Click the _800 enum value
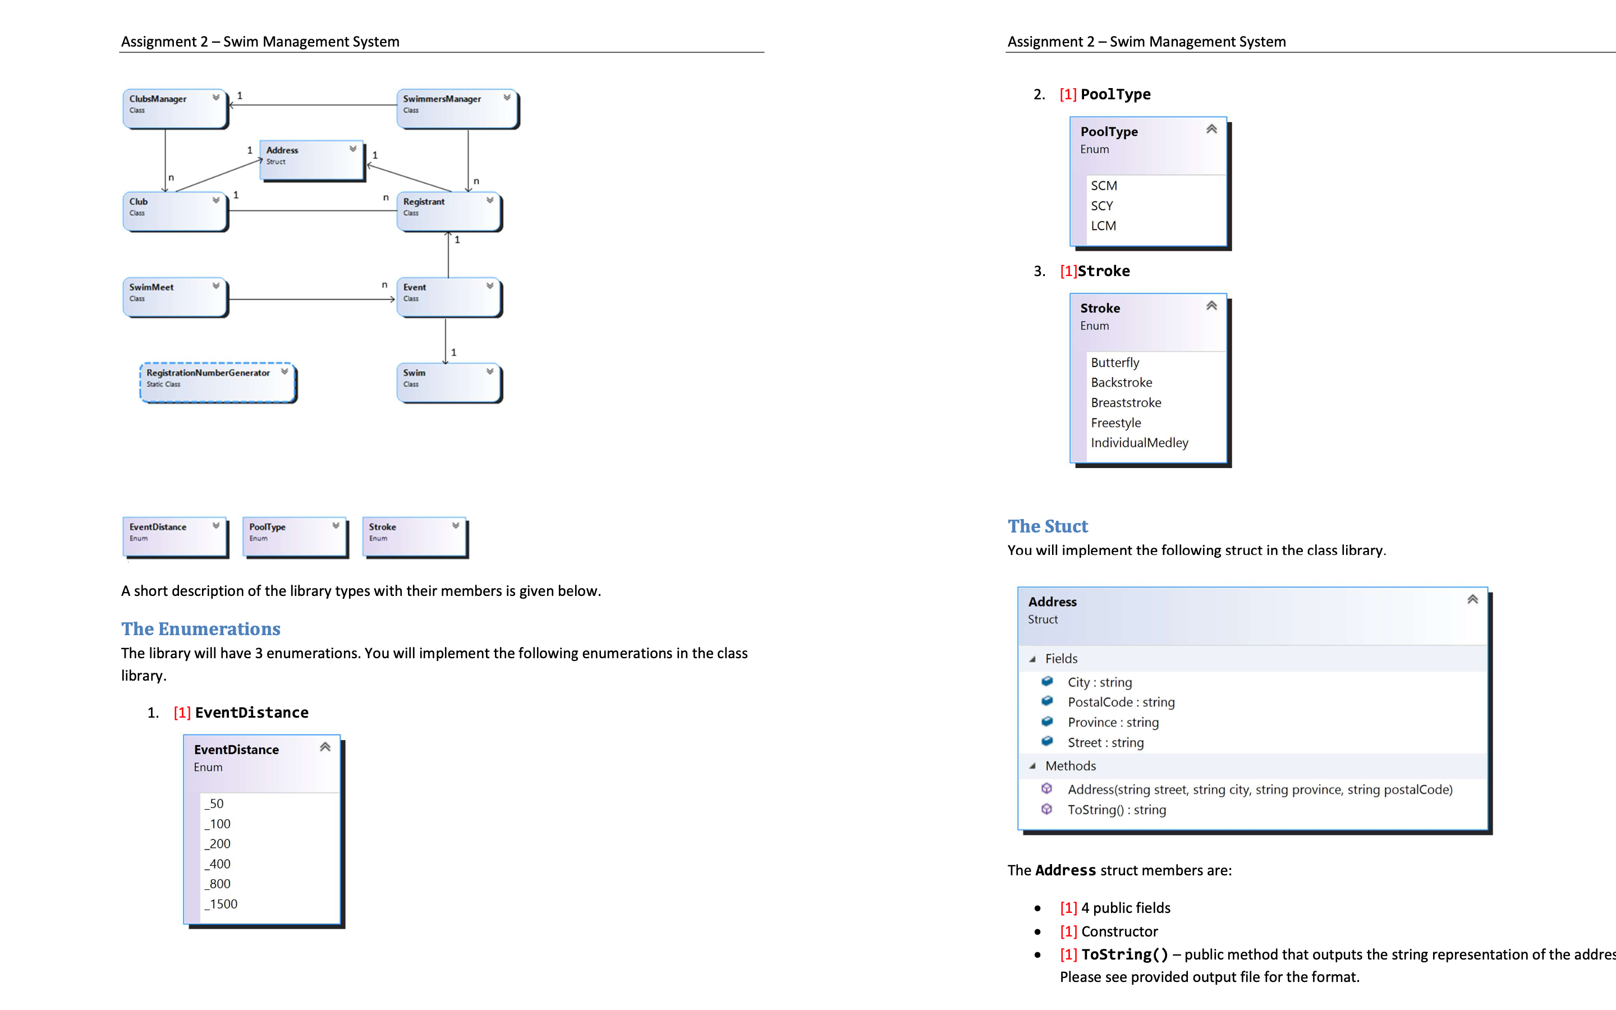This screenshot has height=1010, width=1616. pyautogui.click(x=217, y=884)
